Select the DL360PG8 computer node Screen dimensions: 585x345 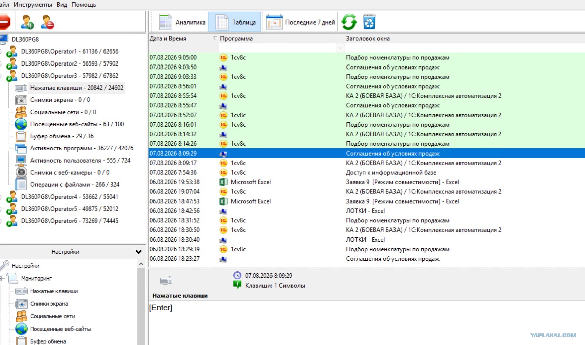25,39
